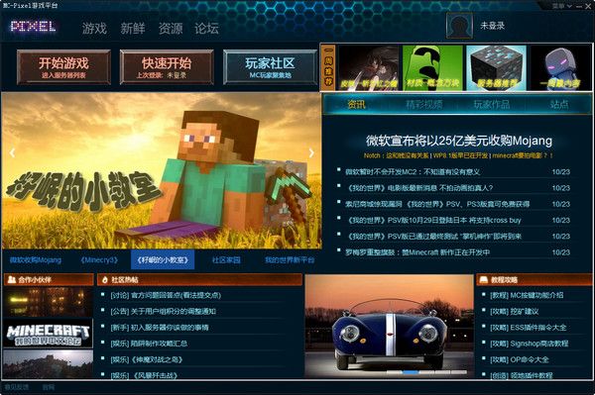Open news PSV版10月29日登陆日本

[433, 220]
